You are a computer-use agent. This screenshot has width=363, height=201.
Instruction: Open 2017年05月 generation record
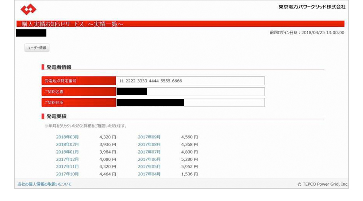coord(149,166)
